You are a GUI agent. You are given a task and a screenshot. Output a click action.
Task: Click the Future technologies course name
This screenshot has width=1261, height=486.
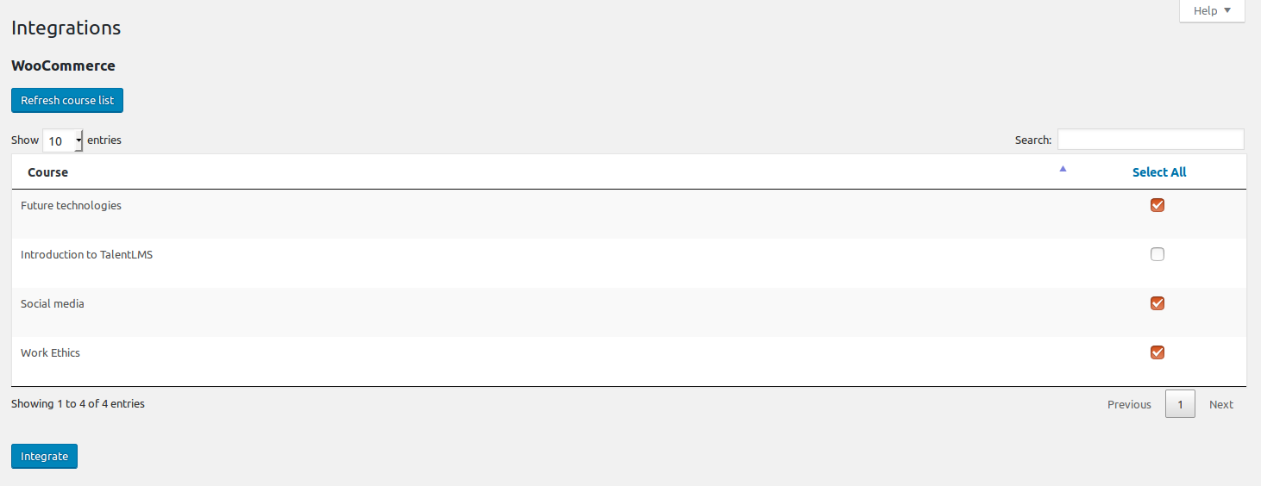71,206
